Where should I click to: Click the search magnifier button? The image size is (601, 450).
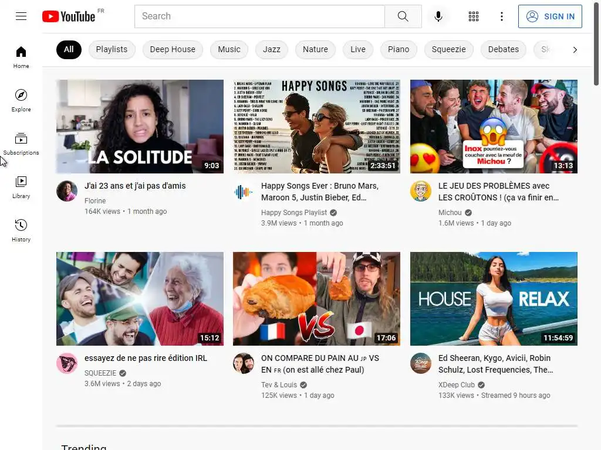[x=403, y=16]
